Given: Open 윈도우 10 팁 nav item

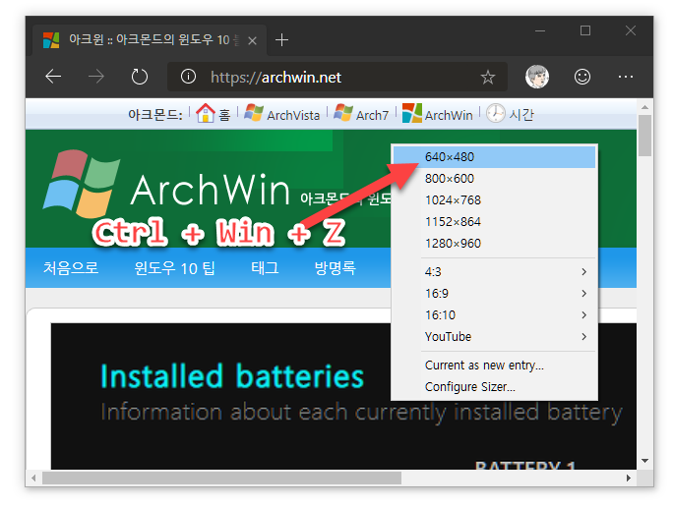Looking at the screenshot, I should [174, 268].
